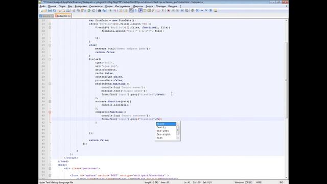Toggle Show indent guide button
Image resolution: width=327 pixels, height=184 pixels.
(x=141, y=10)
